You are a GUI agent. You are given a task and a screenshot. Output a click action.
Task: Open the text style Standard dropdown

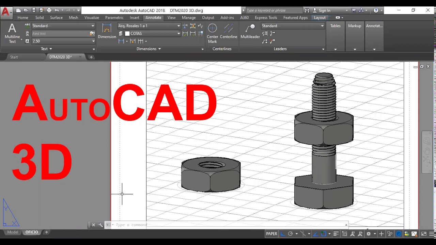(63, 26)
